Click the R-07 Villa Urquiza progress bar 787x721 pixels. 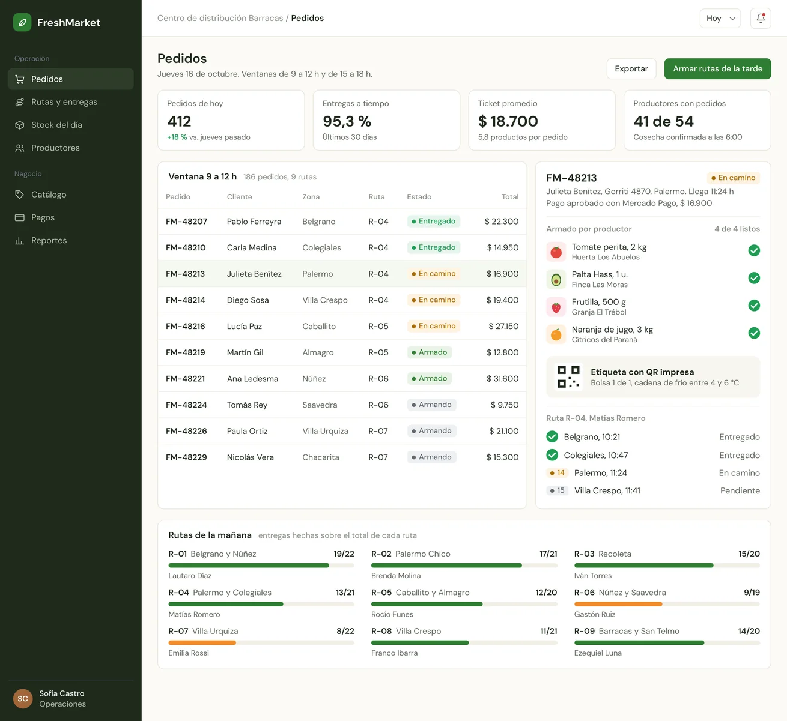261,643
